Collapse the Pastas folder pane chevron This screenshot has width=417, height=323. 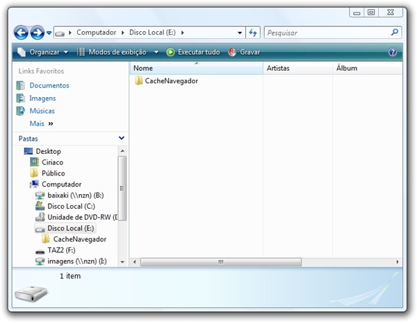click(122, 139)
